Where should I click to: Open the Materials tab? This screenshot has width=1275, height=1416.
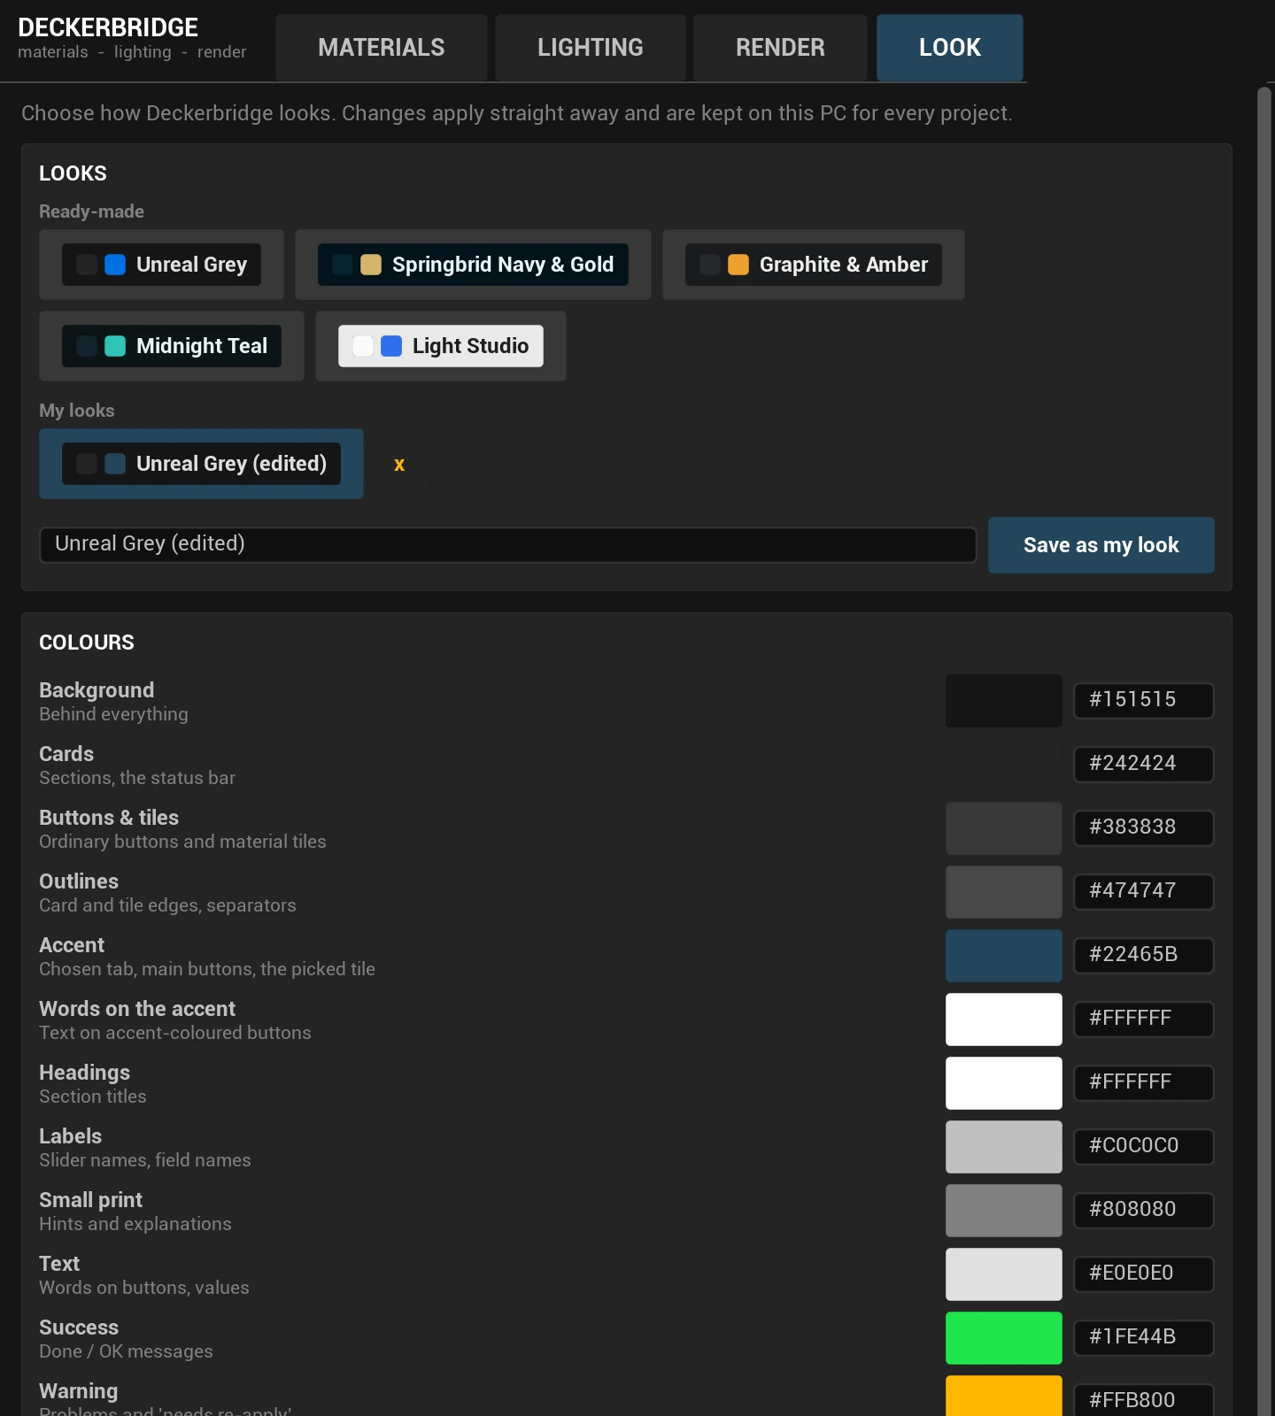click(x=382, y=48)
